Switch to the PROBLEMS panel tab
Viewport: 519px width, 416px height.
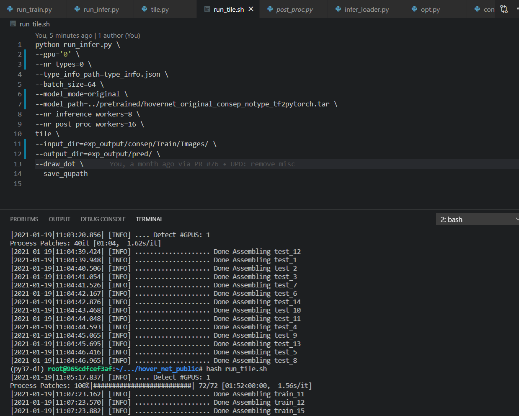(x=24, y=219)
